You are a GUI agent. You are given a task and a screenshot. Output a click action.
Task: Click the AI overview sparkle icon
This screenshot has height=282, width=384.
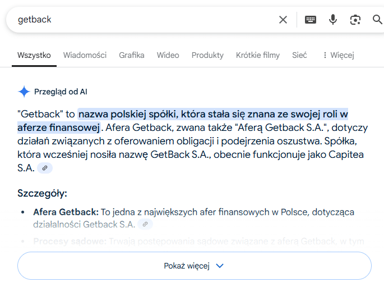pyautogui.click(x=24, y=92)
